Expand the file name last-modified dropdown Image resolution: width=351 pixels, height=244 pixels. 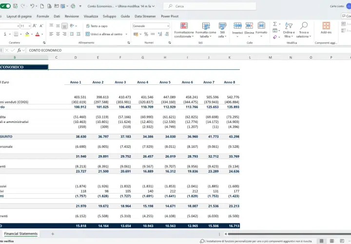(x=154, y=6)
